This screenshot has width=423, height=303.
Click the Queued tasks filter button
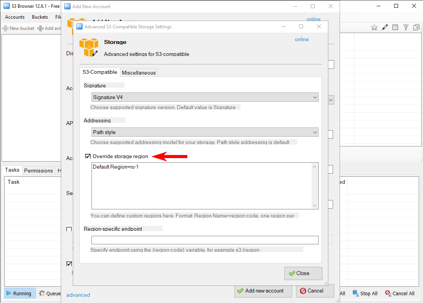pos(49,293)
